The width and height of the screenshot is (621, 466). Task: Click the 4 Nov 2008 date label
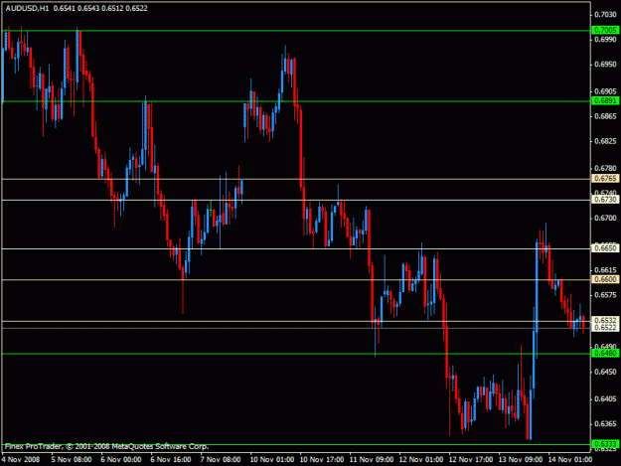tap(21, 459)
